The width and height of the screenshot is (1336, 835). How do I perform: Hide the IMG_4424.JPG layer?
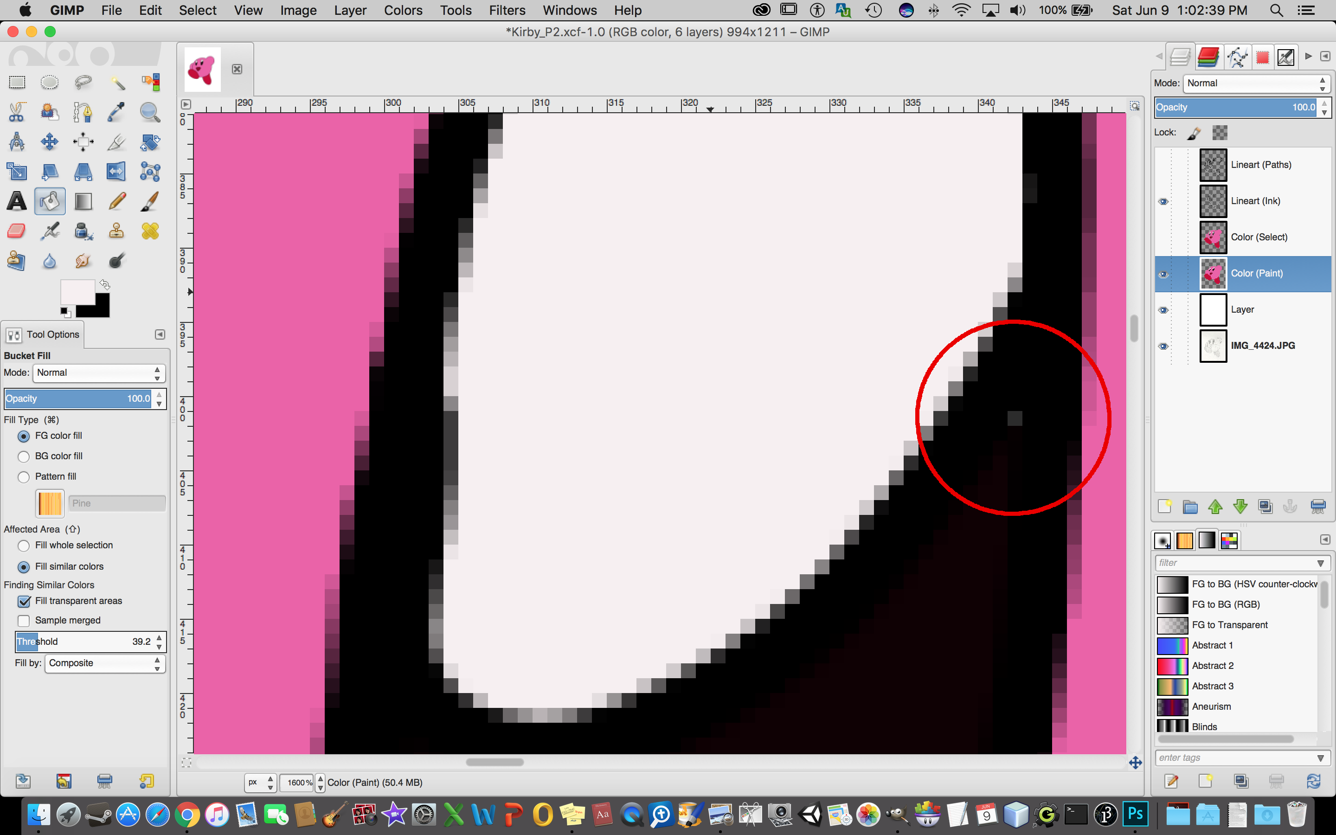click(1163, 347)
